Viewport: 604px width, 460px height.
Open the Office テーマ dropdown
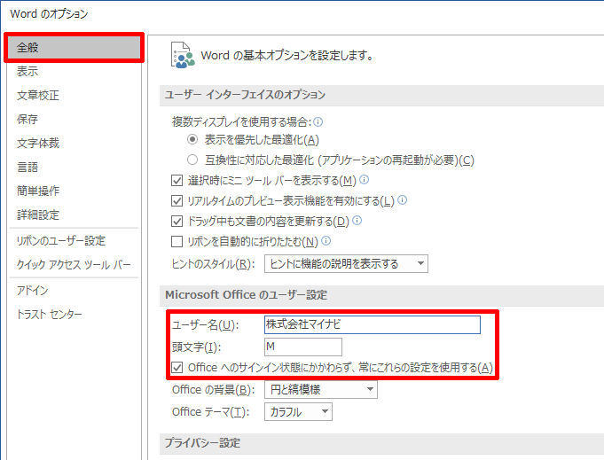[298, 412]
